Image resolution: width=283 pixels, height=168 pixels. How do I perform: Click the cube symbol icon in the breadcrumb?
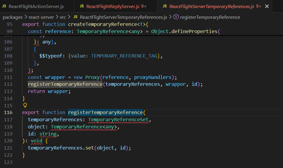click(176, 17)
